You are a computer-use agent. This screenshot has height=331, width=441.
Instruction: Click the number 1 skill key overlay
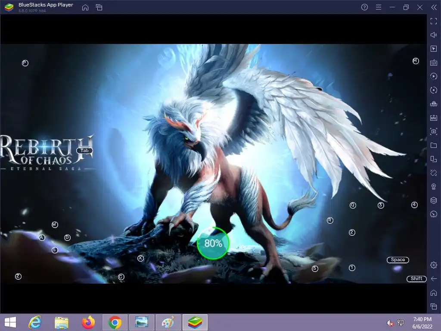(x=352, y=268)
